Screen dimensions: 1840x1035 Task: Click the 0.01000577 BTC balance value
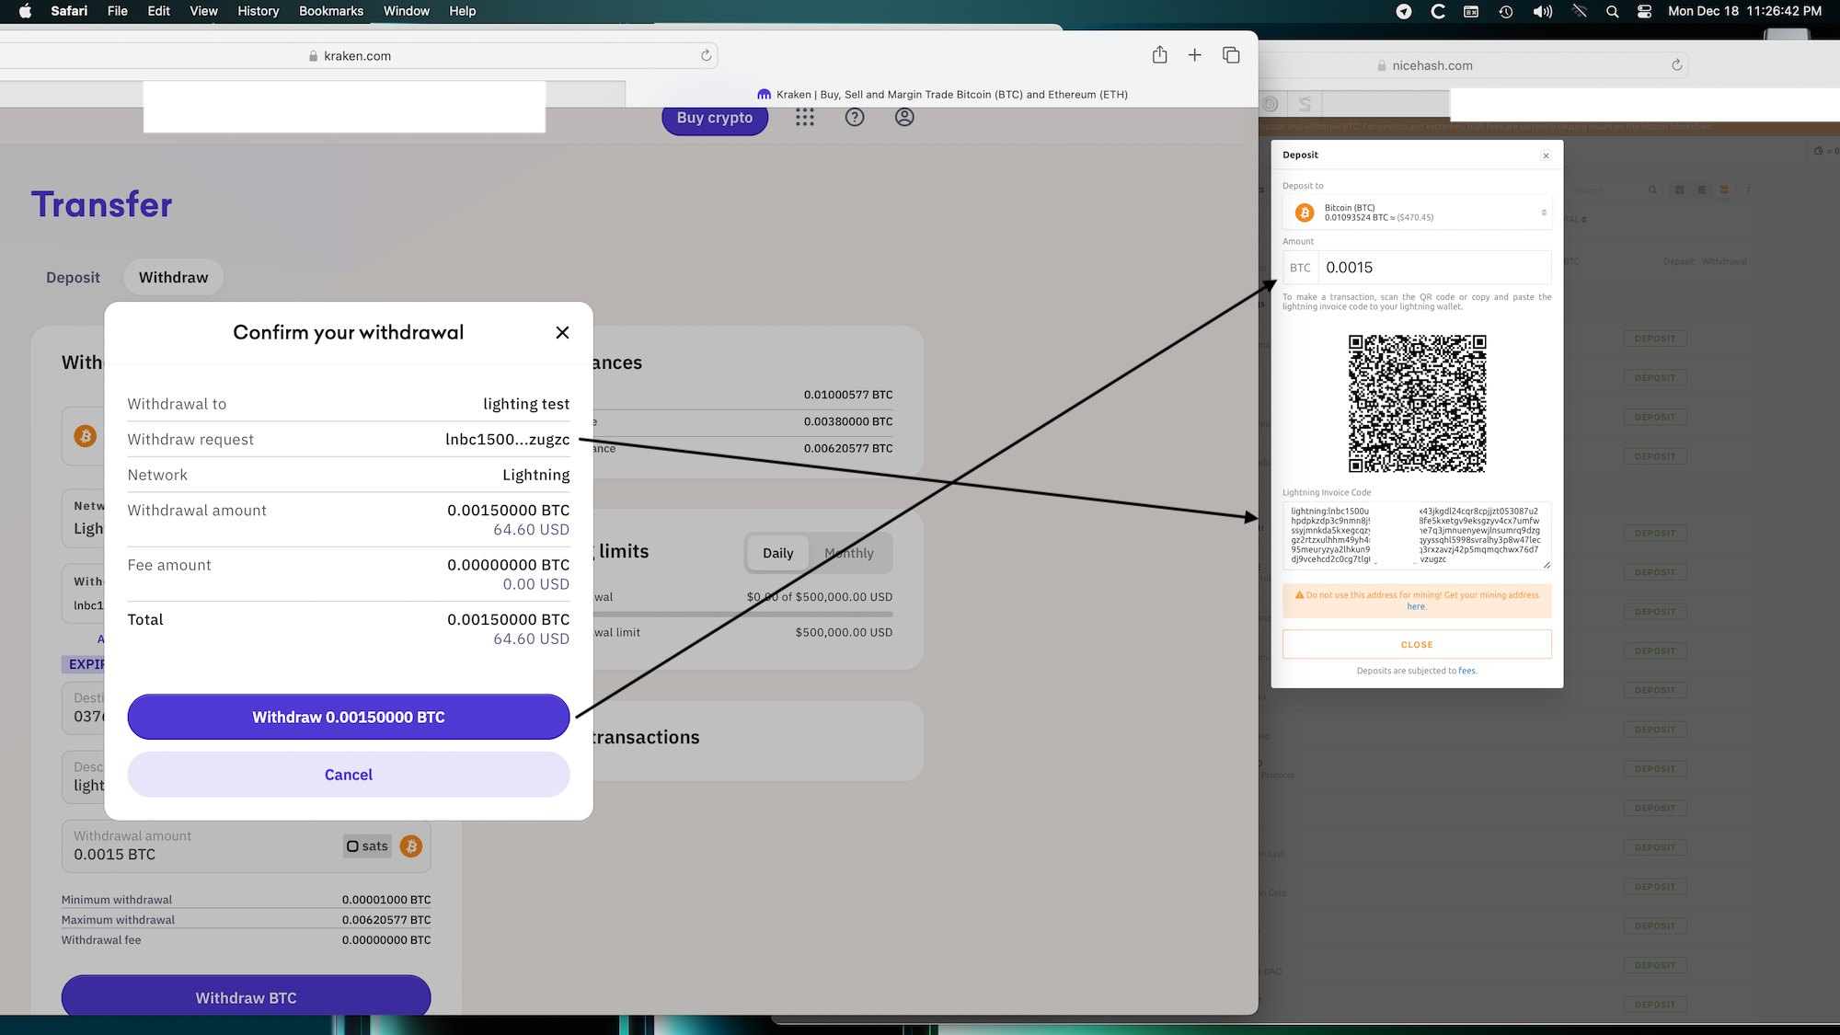(848, 395)
